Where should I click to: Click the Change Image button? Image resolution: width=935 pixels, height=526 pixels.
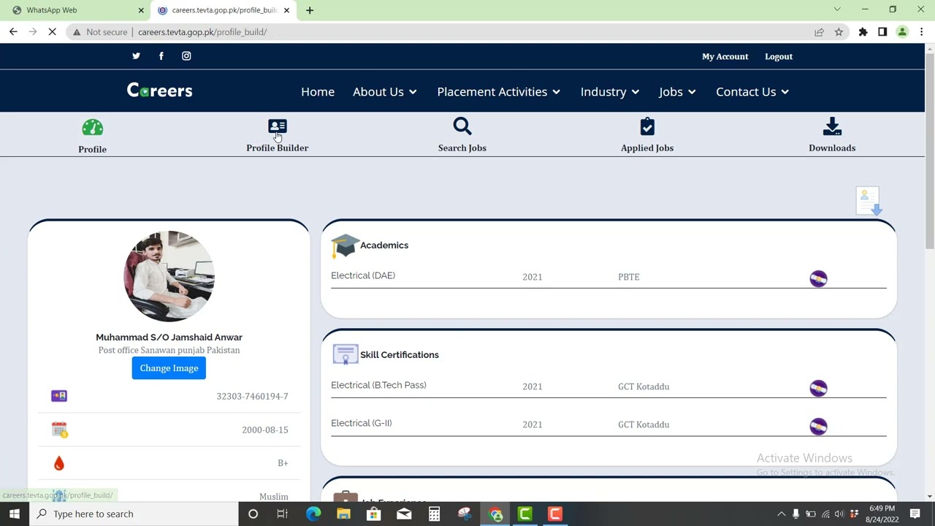[169, 368]
